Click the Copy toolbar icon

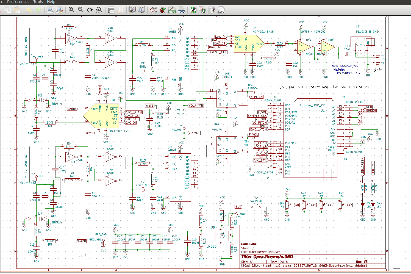coord(7,10)
